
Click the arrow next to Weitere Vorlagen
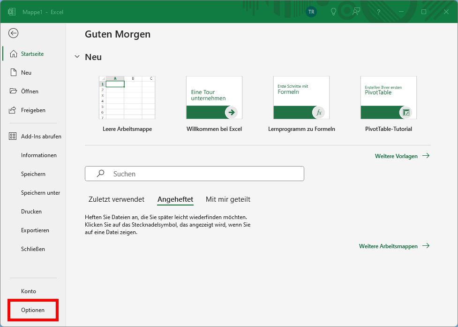(426, 156)
